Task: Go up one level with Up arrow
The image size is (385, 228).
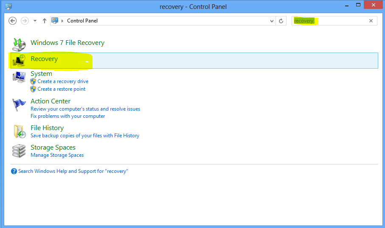Action: pyautogui.click(x=45, y=21)
